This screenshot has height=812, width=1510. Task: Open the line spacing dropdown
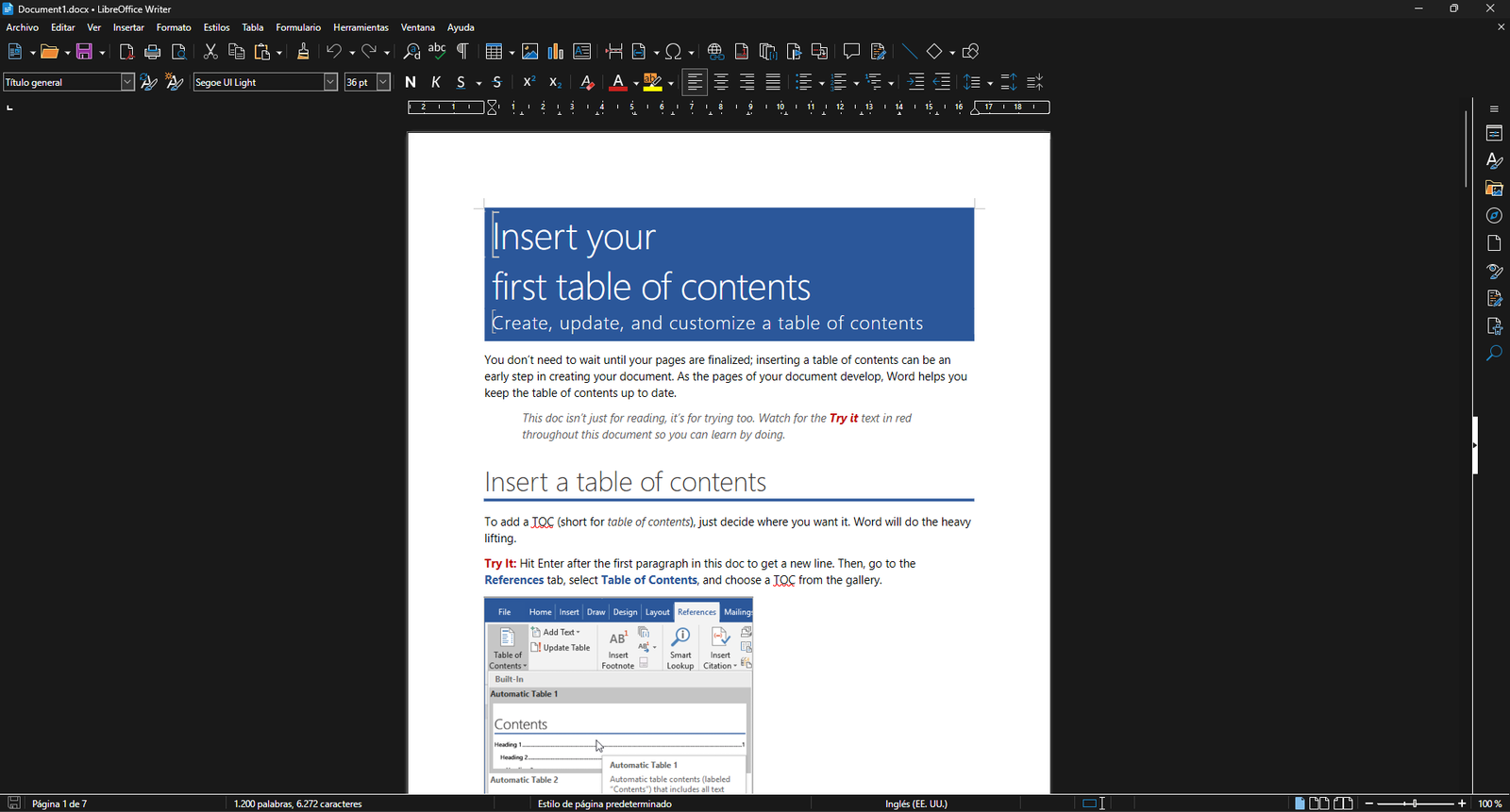tap(989, 84)
